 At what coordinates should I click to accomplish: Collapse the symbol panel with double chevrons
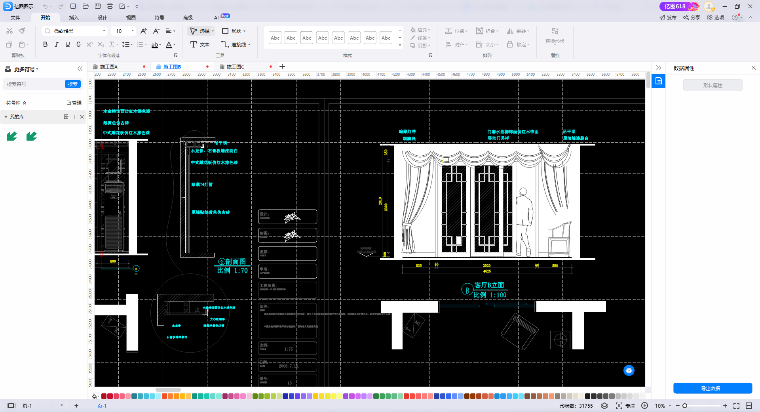80,69
